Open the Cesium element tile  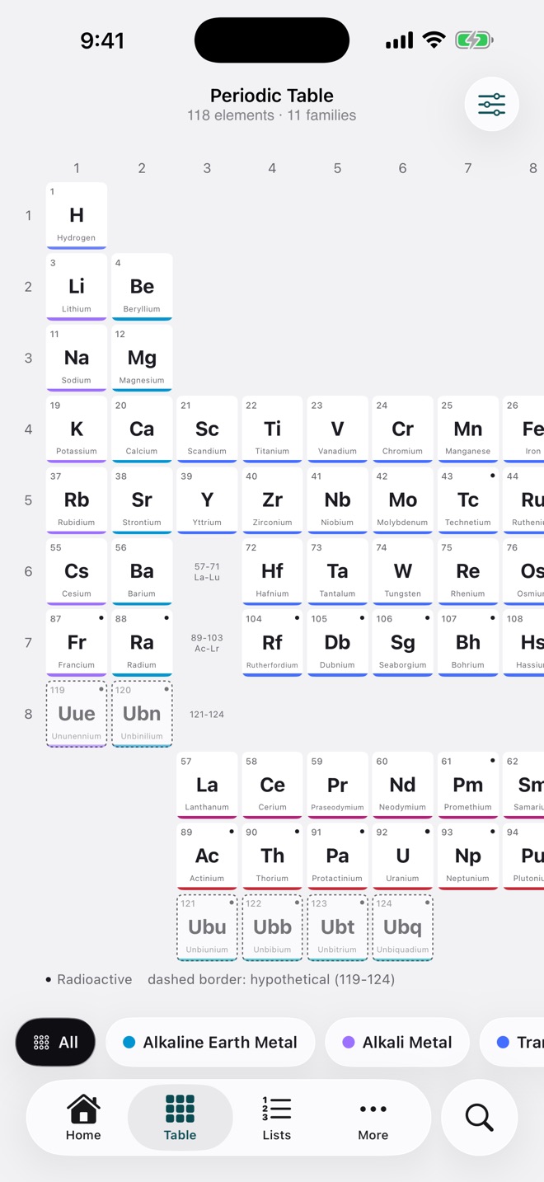coord(77,571)
